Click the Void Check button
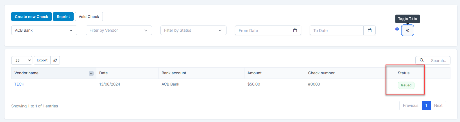 coord(89,17)
